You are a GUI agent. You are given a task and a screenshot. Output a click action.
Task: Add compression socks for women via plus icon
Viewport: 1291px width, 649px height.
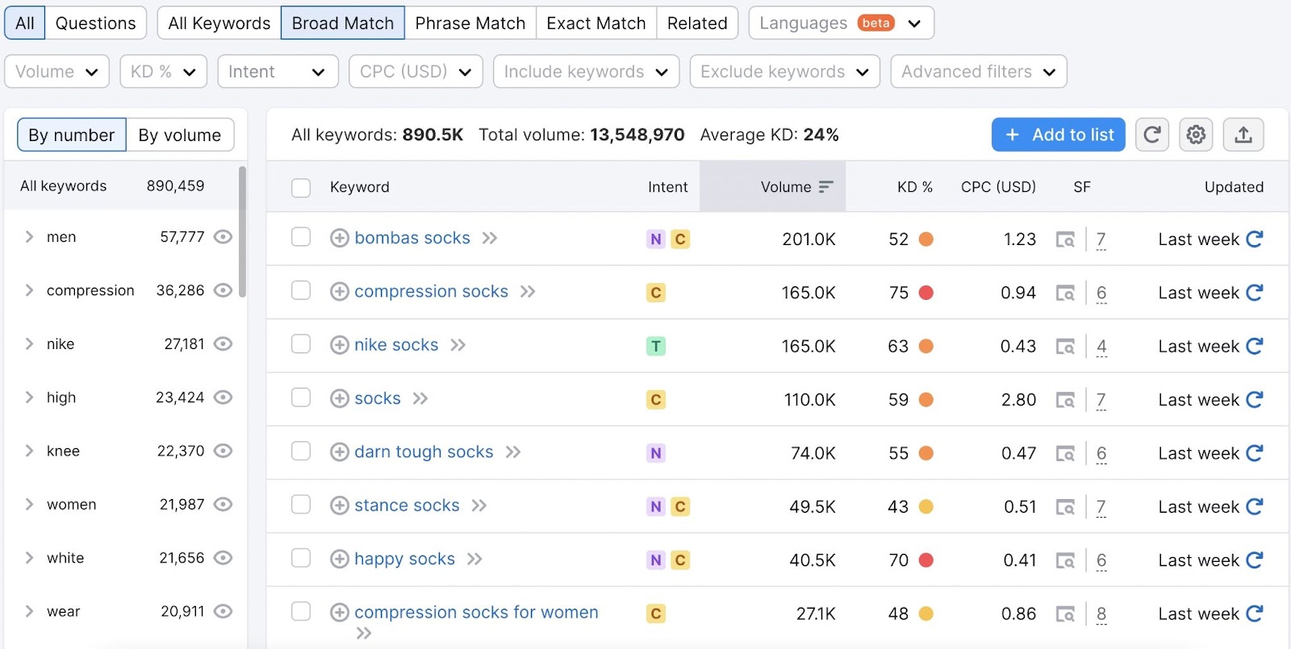click(x=340, y=612)
